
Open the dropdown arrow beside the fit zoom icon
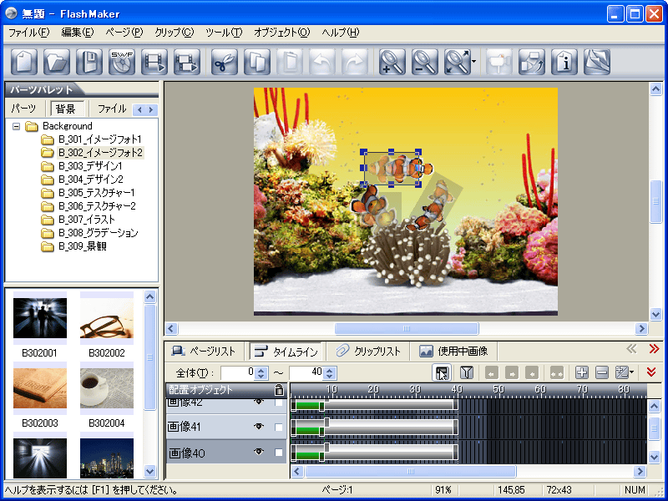[x=473, y=62]
